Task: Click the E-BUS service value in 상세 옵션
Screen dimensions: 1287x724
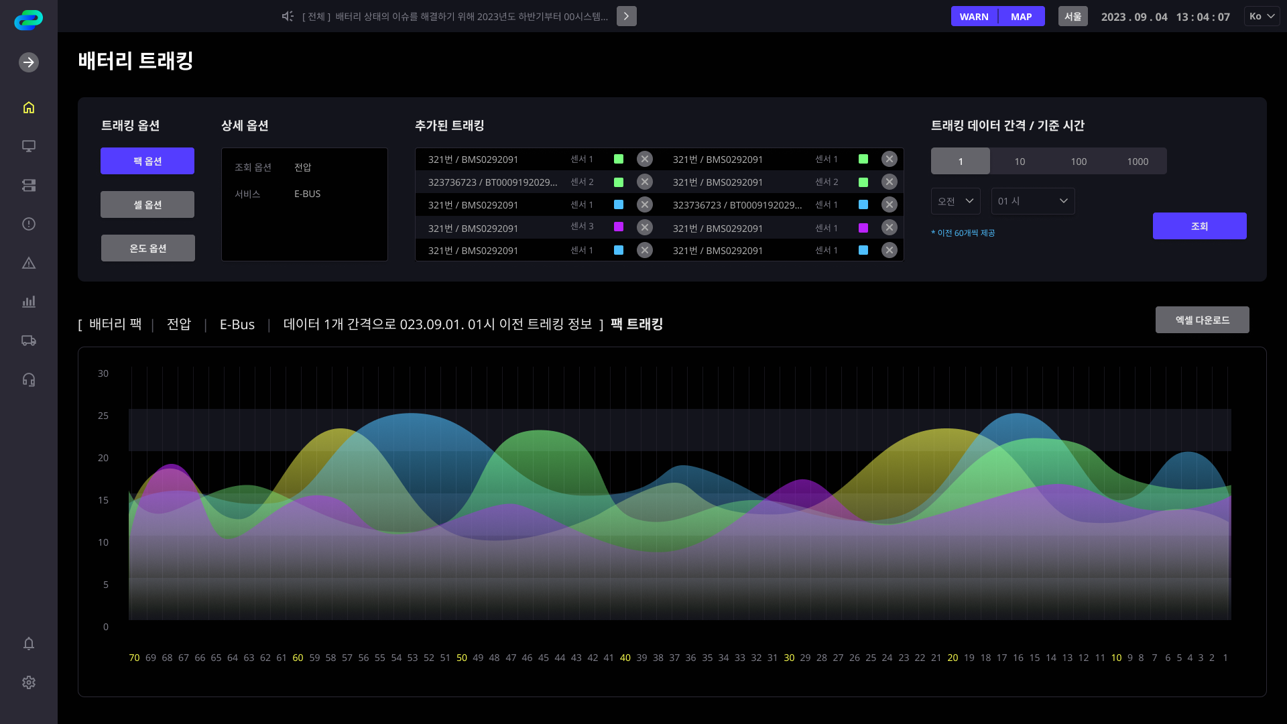Action: click(x=308, y=194)
